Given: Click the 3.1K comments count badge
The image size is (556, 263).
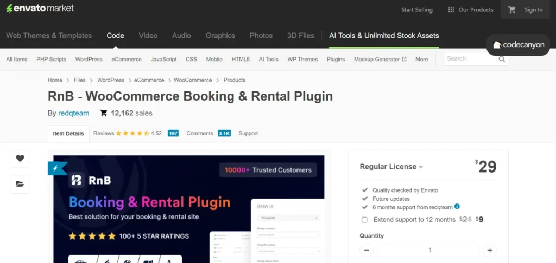Looking at the screenshot, I should tap(224, 133).
